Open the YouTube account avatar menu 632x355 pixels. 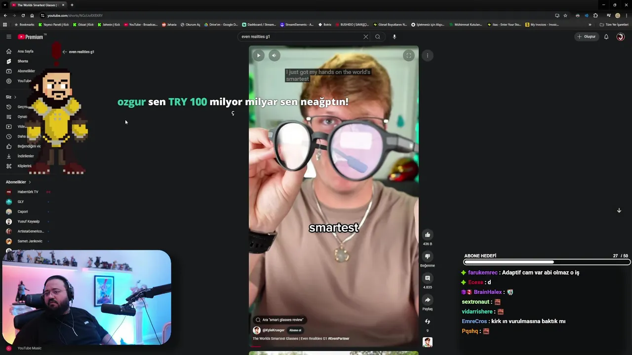(x=621, y=36)
